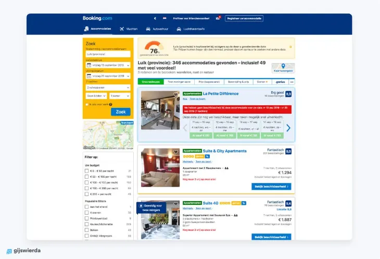
Task: Dismiss the yellow availability notice icon
Action: click(290, 47)
